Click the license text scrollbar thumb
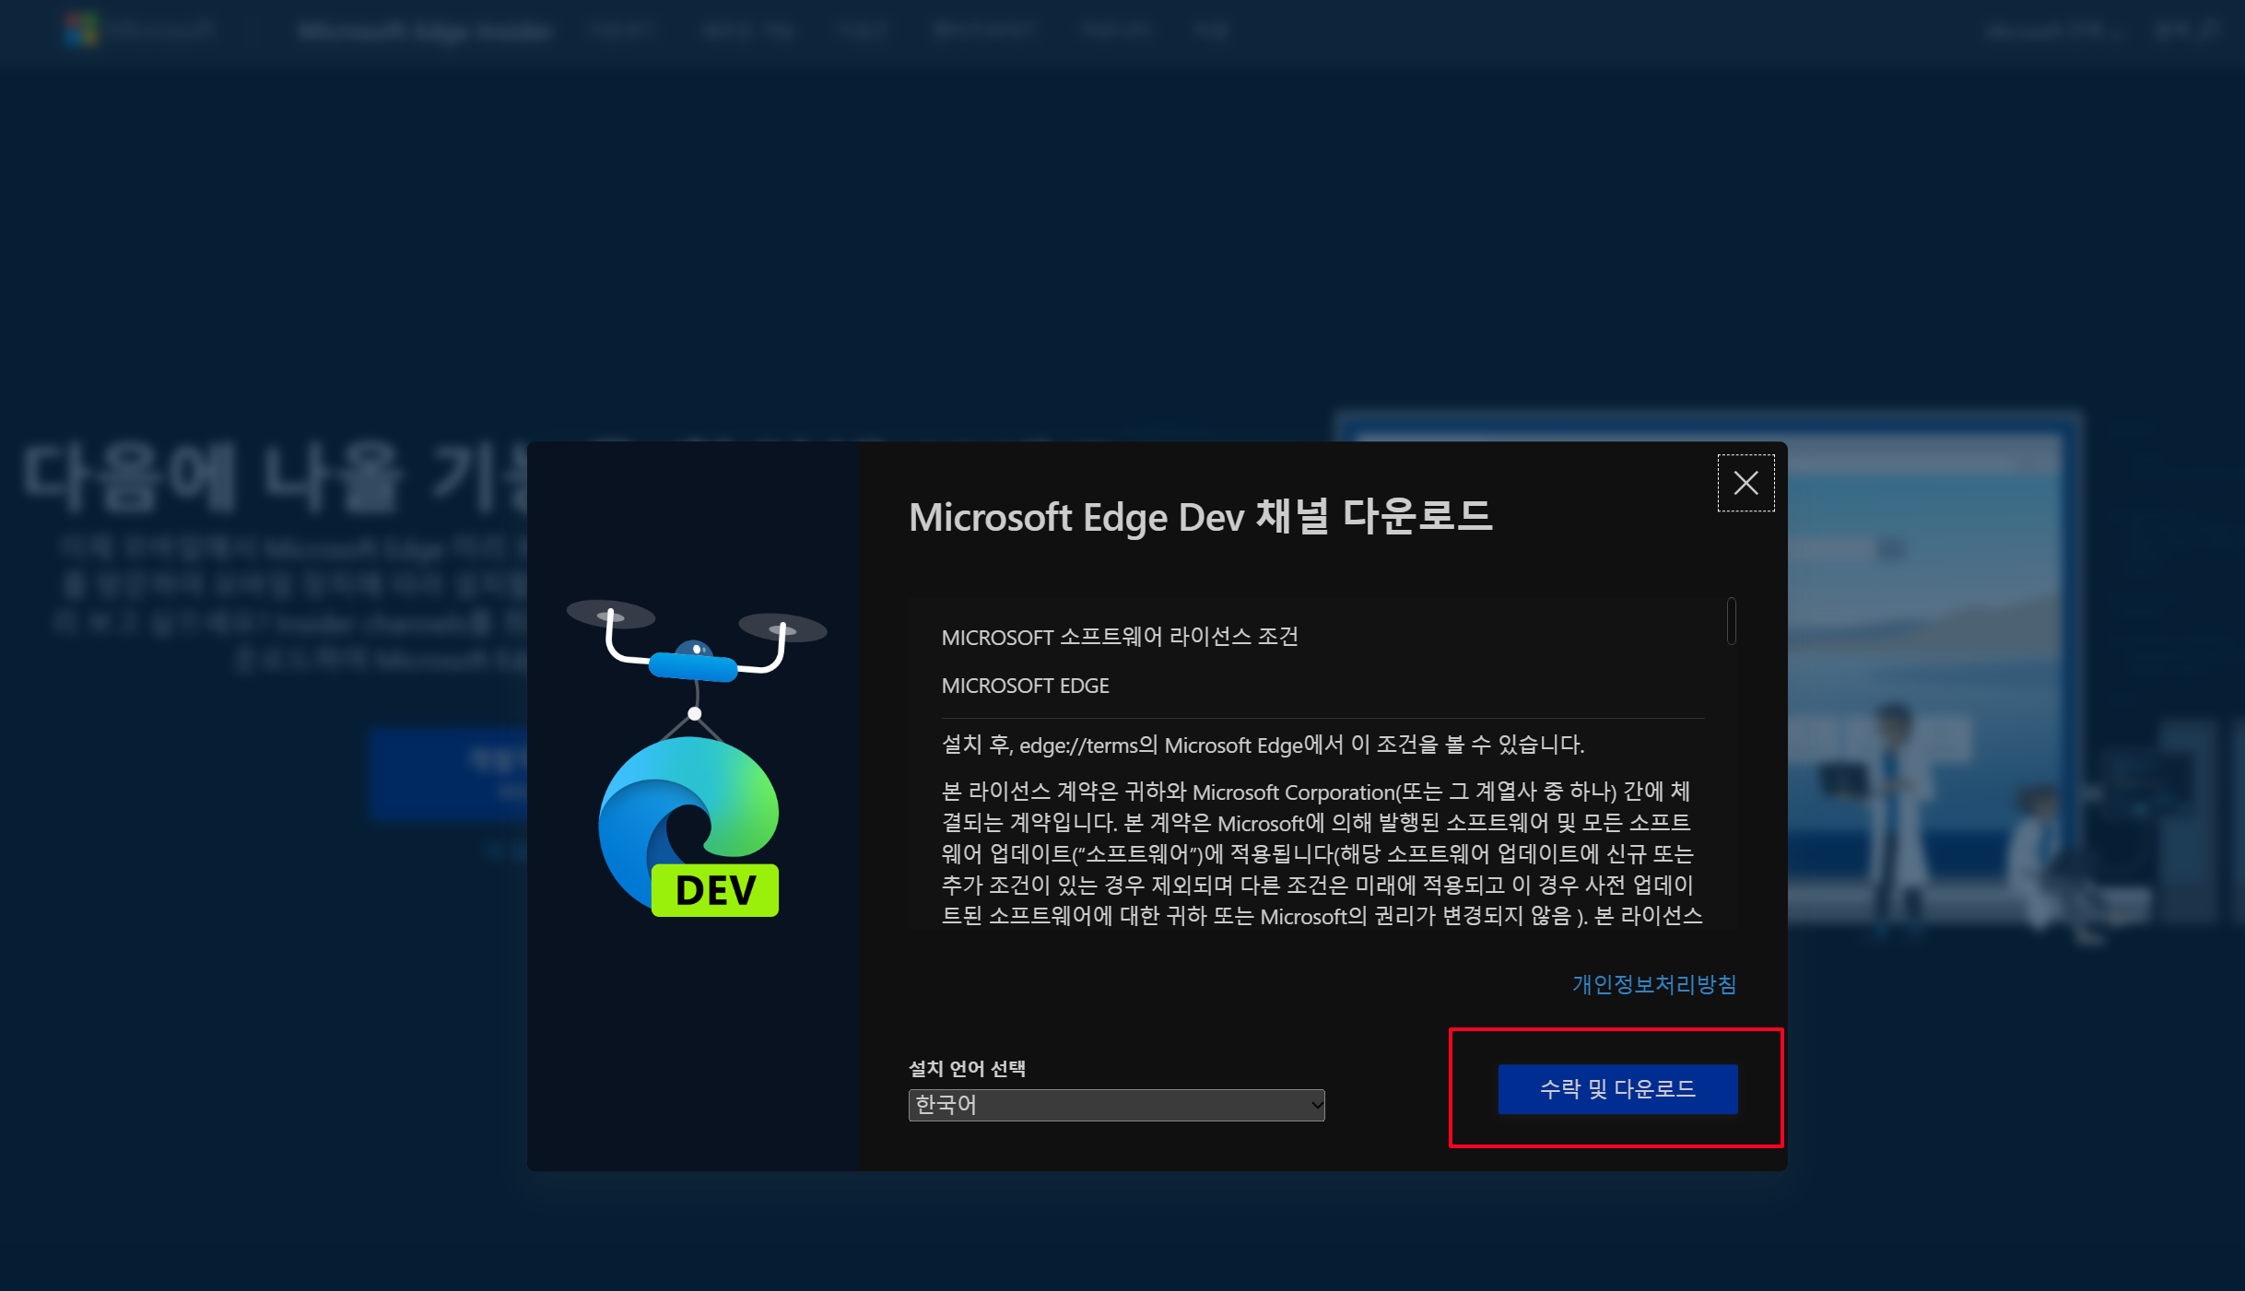This screenshot has width=2245, height=1291. coord(1732,622)
